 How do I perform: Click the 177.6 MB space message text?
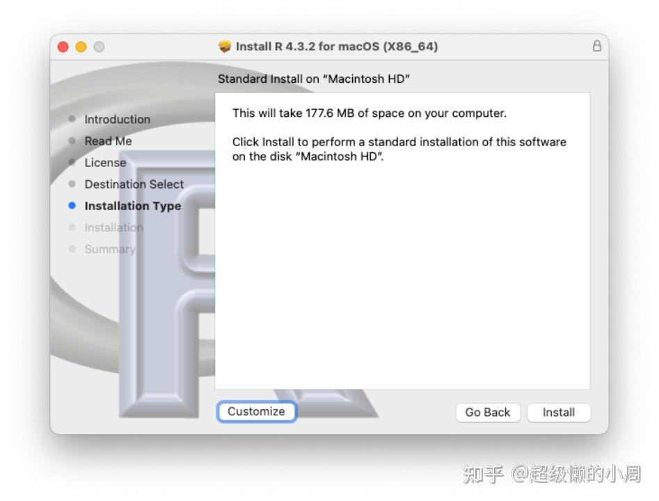click(x=370, y=113)
